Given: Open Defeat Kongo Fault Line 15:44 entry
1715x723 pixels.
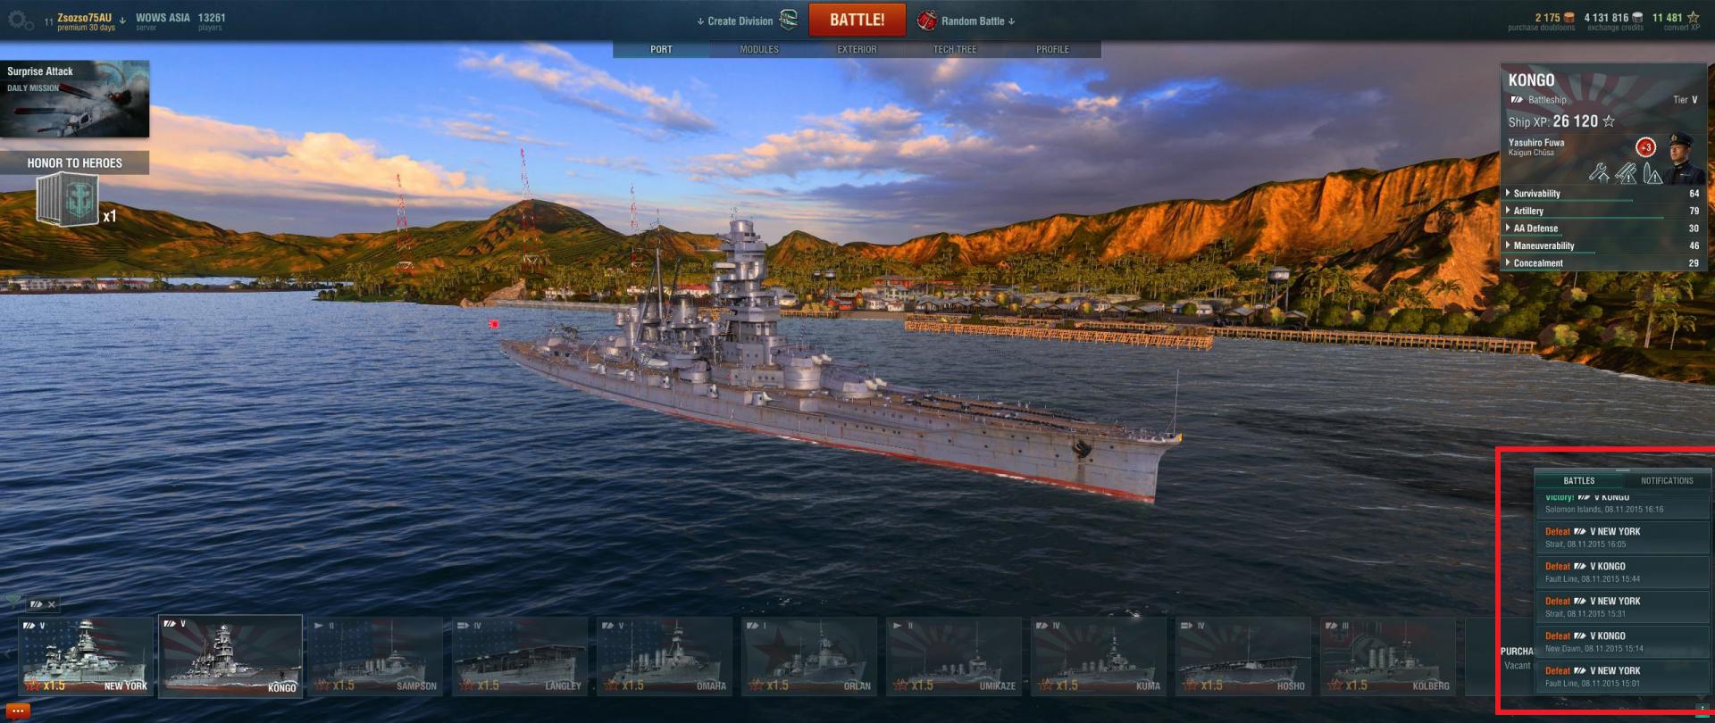Looking at the screenshot, I should 1622,572.
